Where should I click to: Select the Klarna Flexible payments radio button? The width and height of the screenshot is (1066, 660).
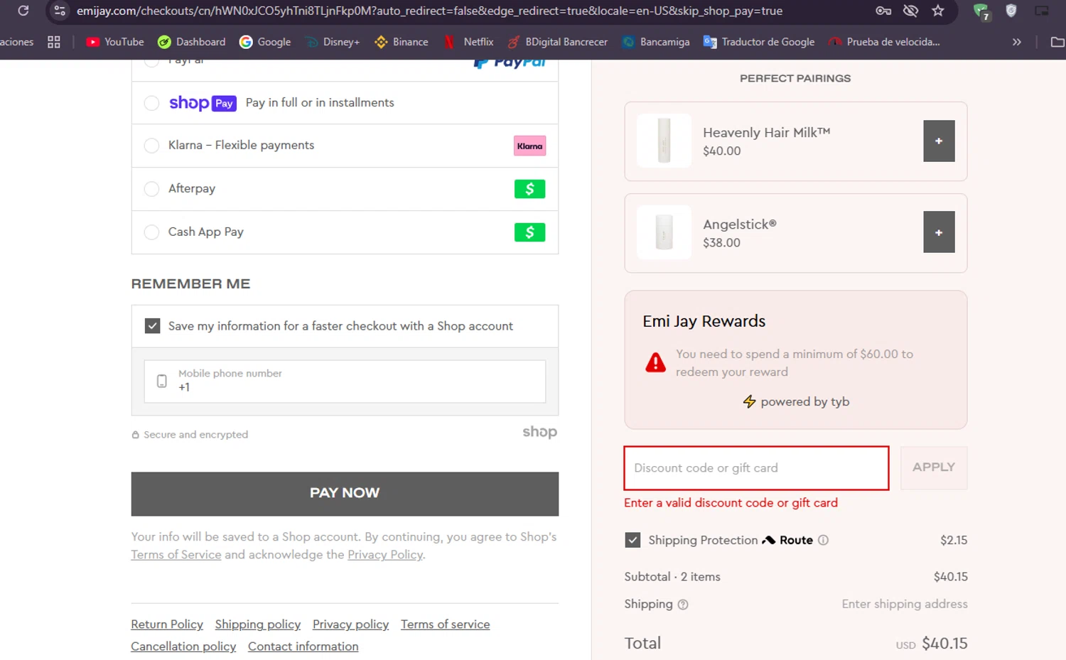pyautogui.click(x=151, y=146)
